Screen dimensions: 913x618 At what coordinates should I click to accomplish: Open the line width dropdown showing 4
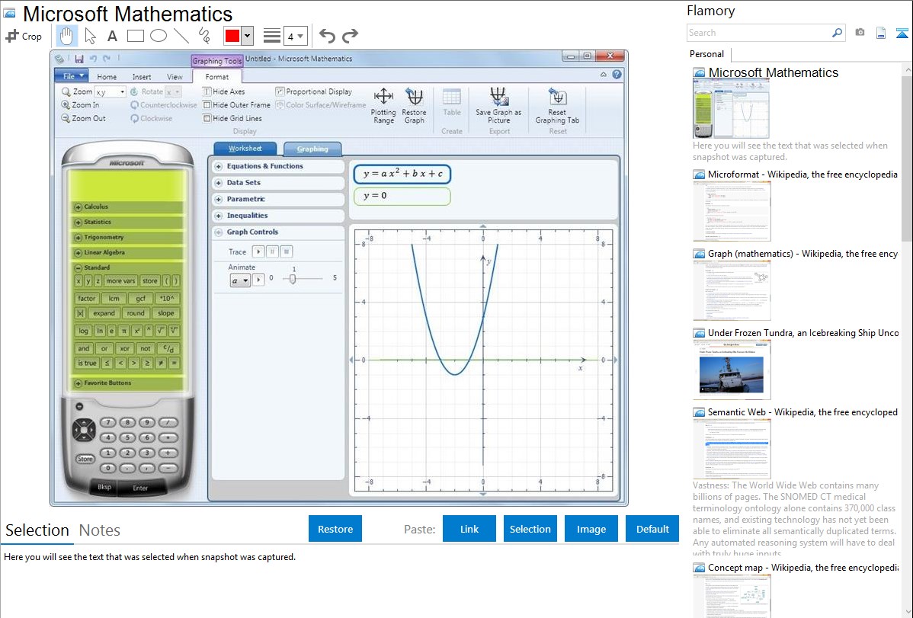coord(296,36)
